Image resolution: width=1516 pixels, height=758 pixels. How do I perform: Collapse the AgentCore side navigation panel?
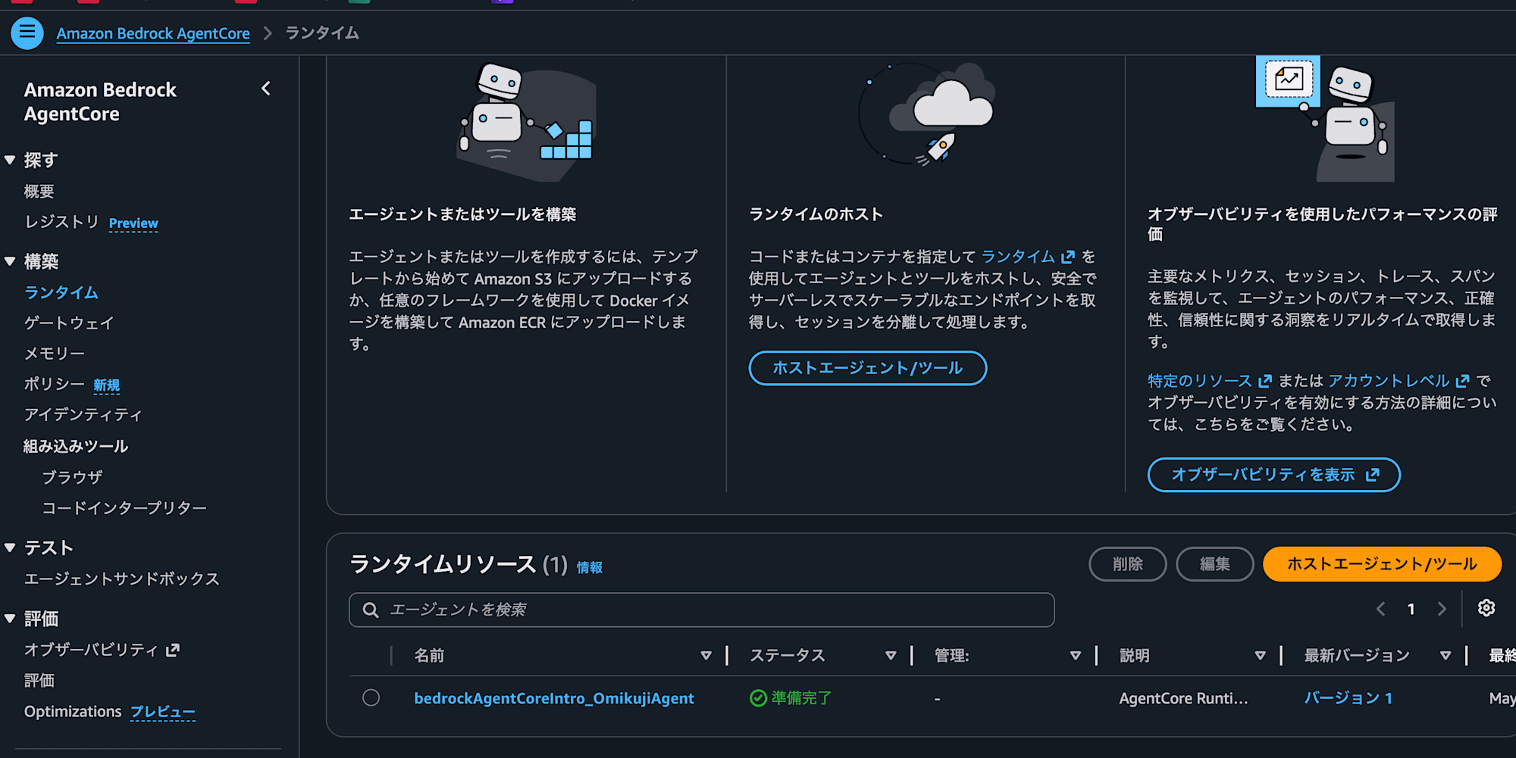266,89
